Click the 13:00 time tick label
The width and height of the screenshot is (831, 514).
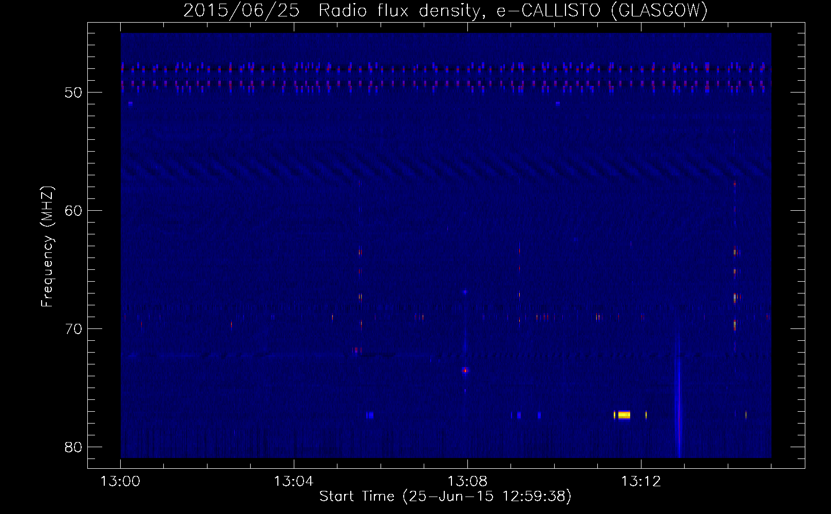coord(120,482)
